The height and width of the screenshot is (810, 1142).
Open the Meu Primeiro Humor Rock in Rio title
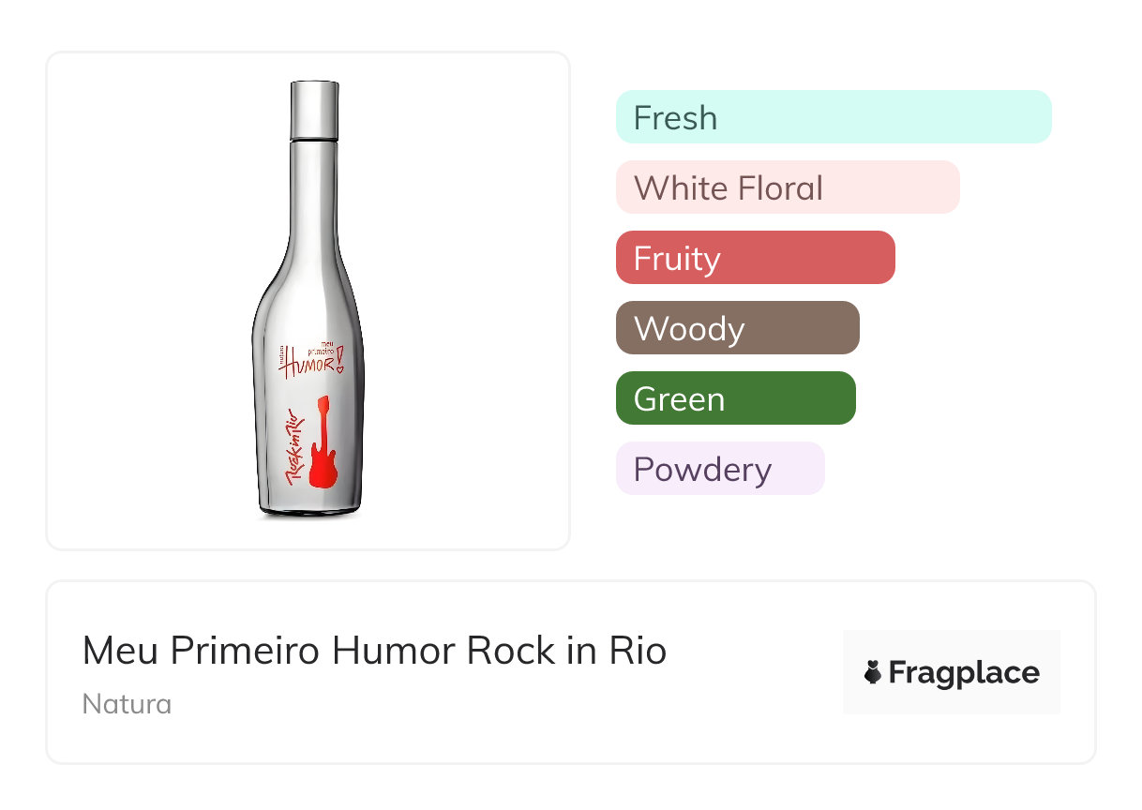[374, 651]
